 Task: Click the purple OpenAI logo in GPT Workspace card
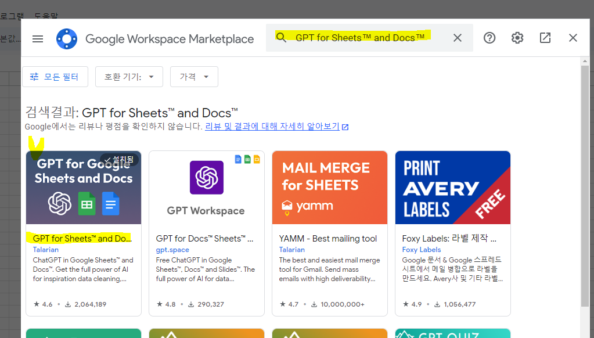tap(207, 177)
